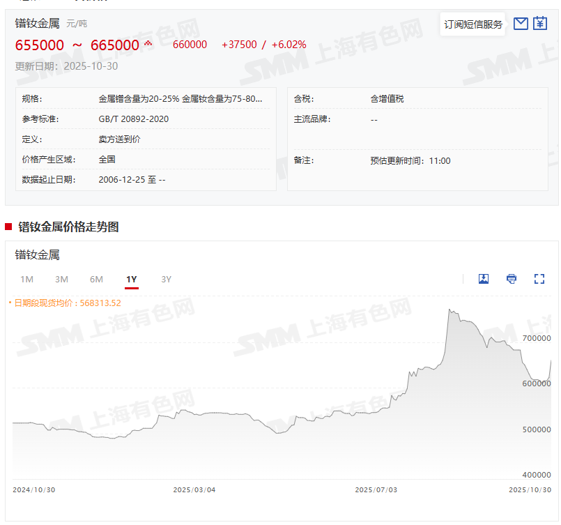
Task: Show the 3Y price history
Action: click(166, 280)
